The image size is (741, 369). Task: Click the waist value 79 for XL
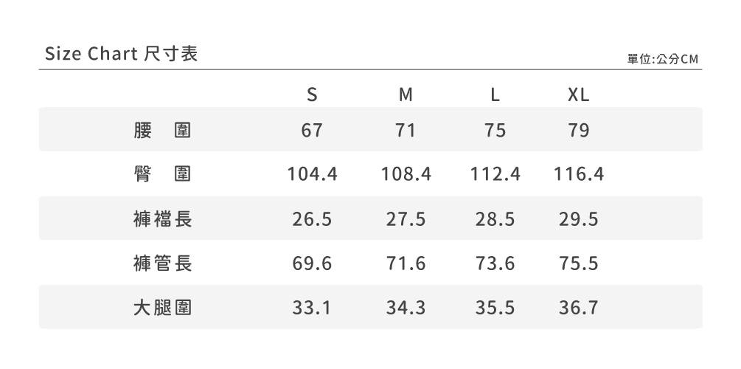click(x=579, y=131)
